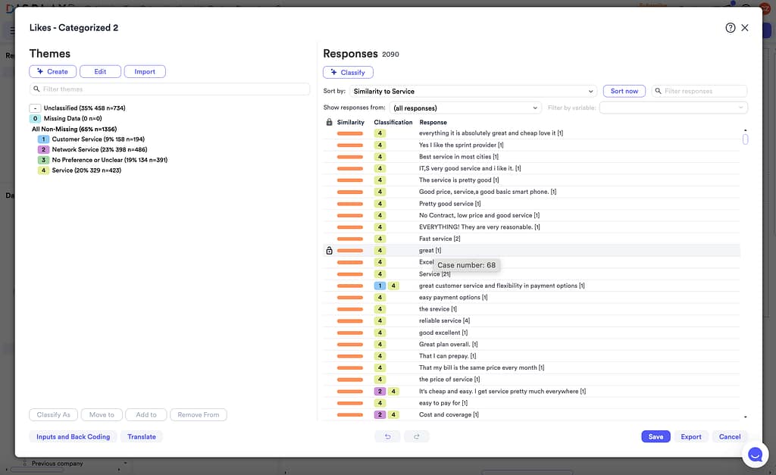Open the Sort by dropdown
The height and width of the screenshot is (475, 776).
coord(474,91)
